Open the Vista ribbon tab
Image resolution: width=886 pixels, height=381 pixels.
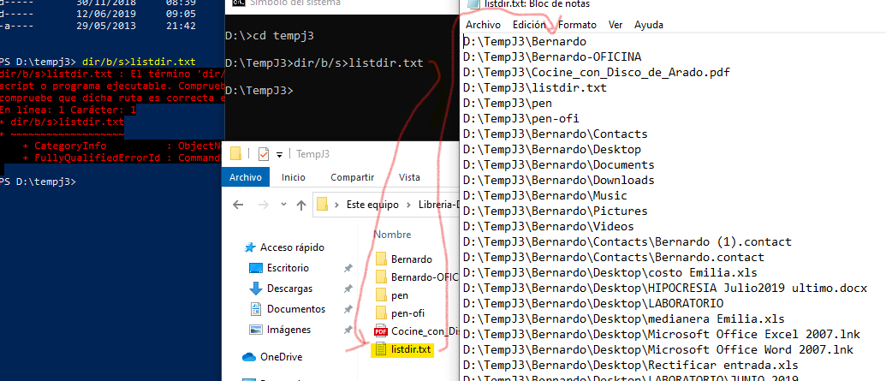tap(409, 177)
